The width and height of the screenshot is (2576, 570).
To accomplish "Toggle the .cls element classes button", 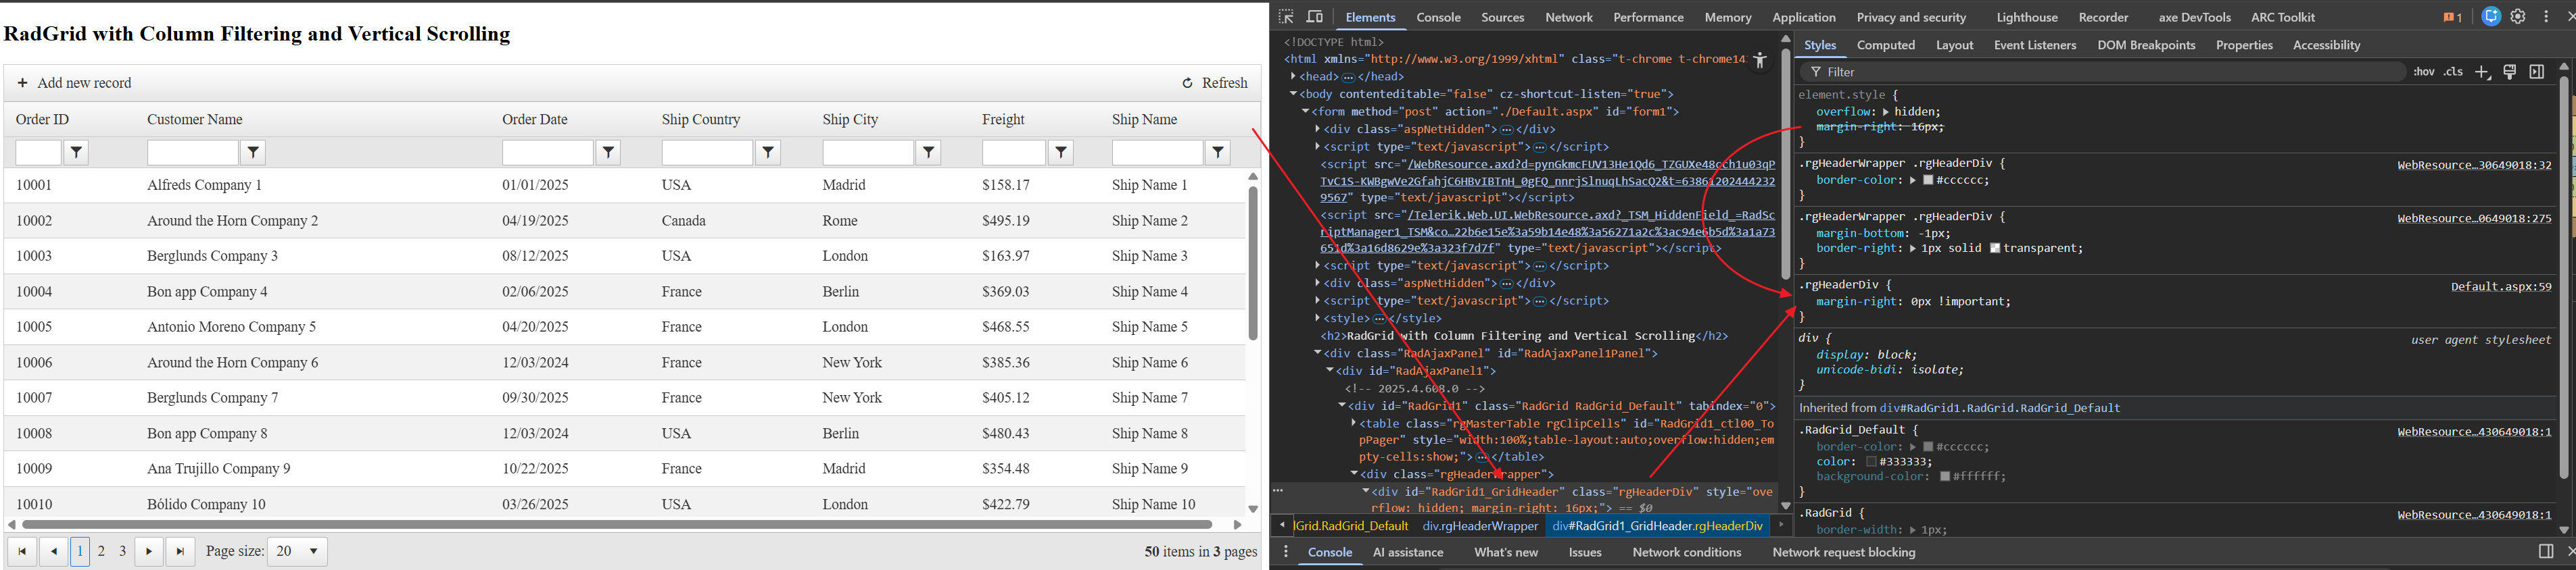I will point(2453,72).
